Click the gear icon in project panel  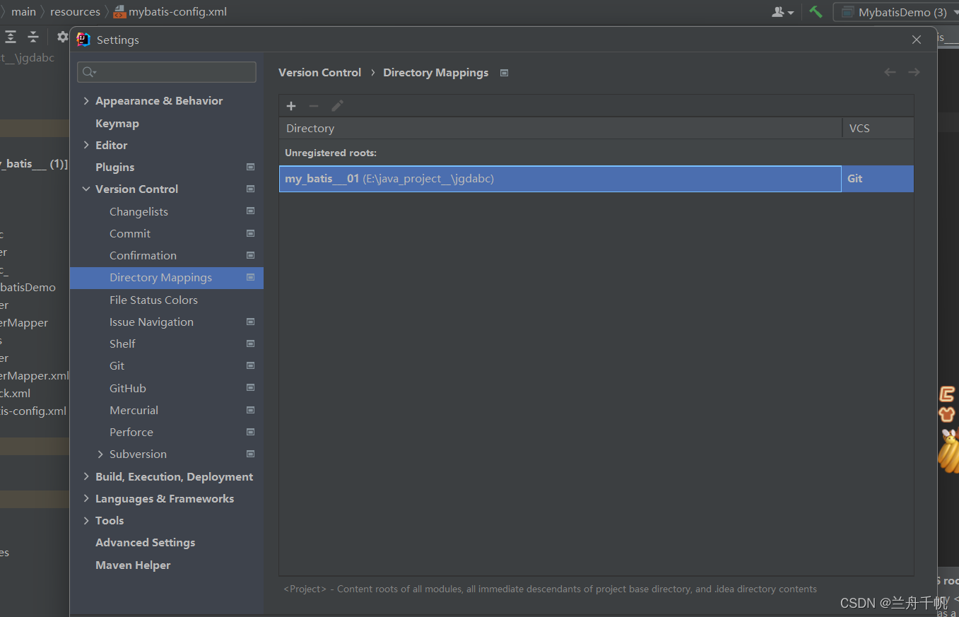(x=63, y=37)
